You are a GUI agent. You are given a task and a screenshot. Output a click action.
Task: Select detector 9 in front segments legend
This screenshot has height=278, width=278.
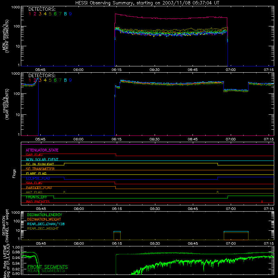coord(71,14)
